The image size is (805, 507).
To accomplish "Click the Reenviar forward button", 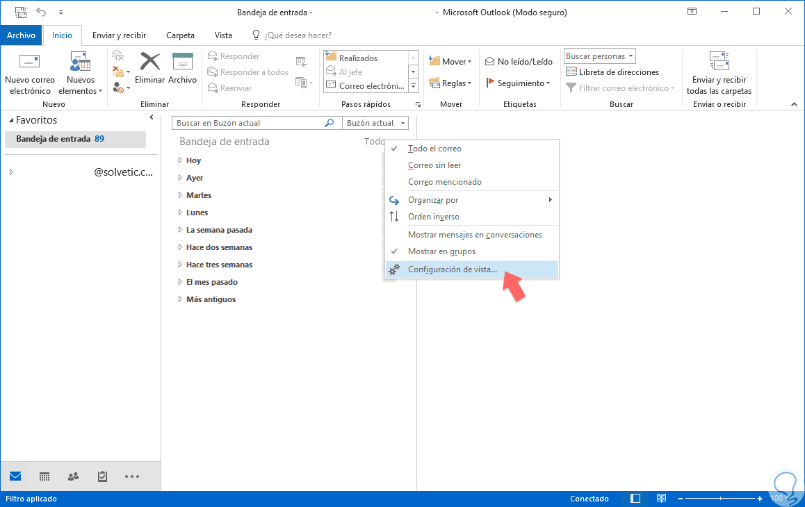I will pyautogui.click(x=229, y=88).
